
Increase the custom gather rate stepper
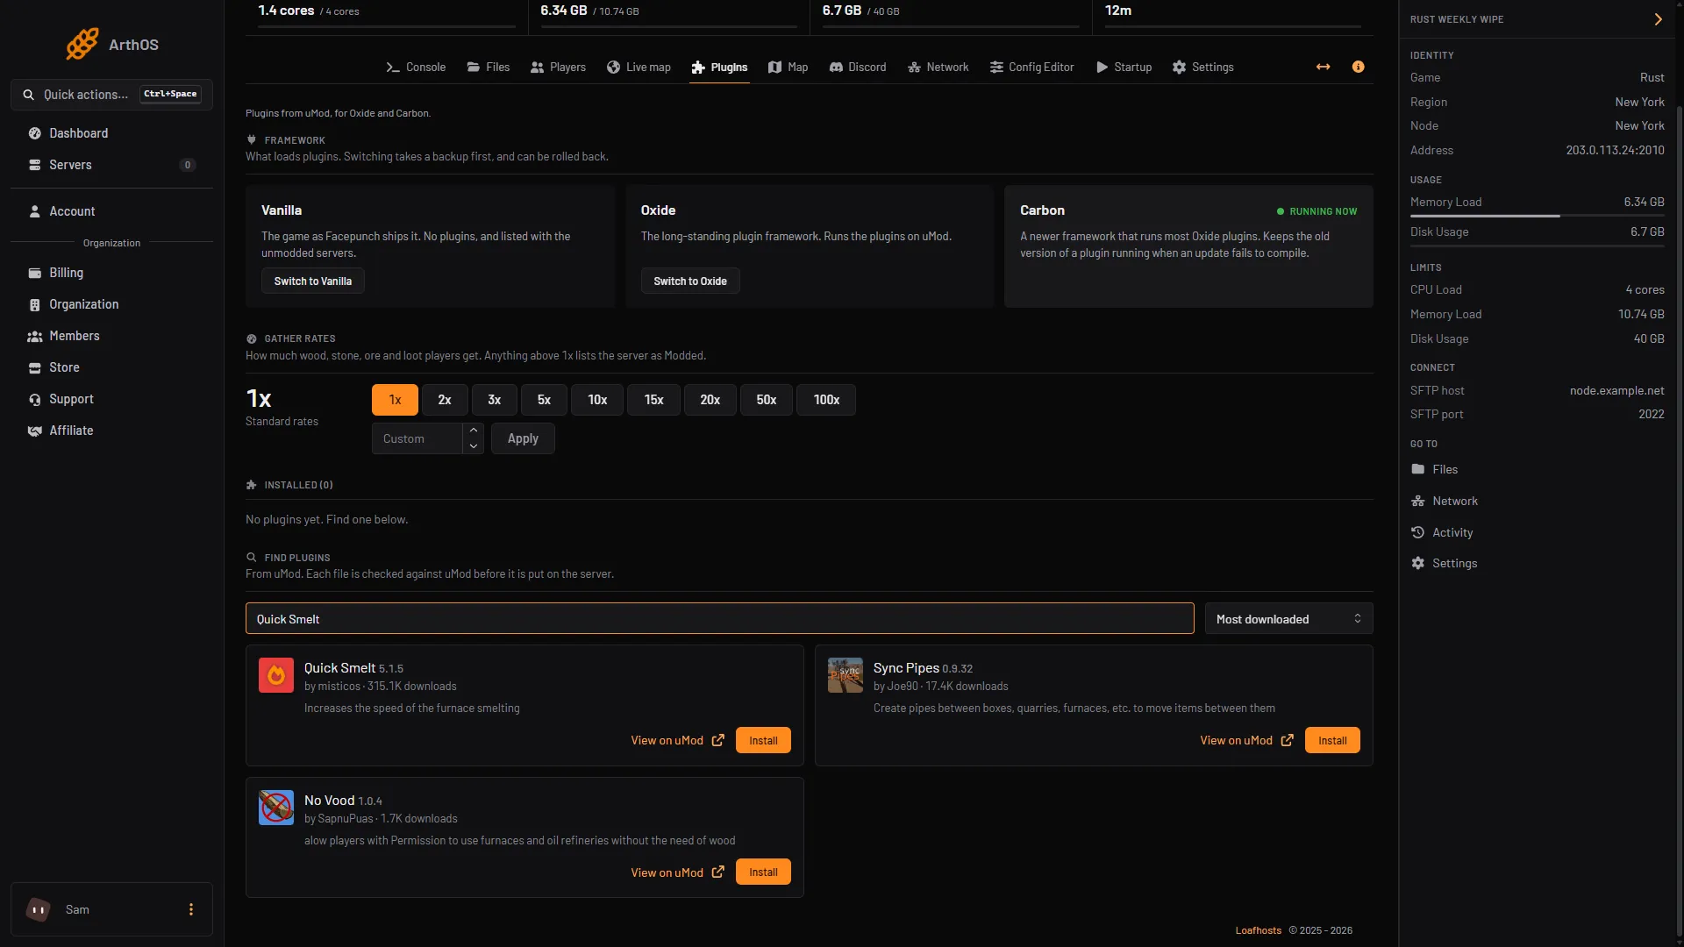click(x=474, y=431)
